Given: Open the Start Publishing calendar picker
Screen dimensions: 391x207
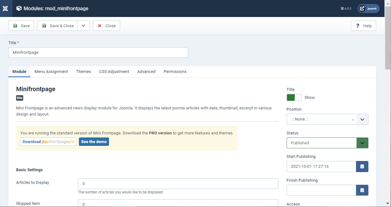Looking at the screenshot, I should tap(362, 167).
